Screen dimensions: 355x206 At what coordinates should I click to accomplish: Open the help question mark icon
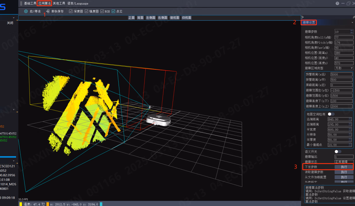337,3
